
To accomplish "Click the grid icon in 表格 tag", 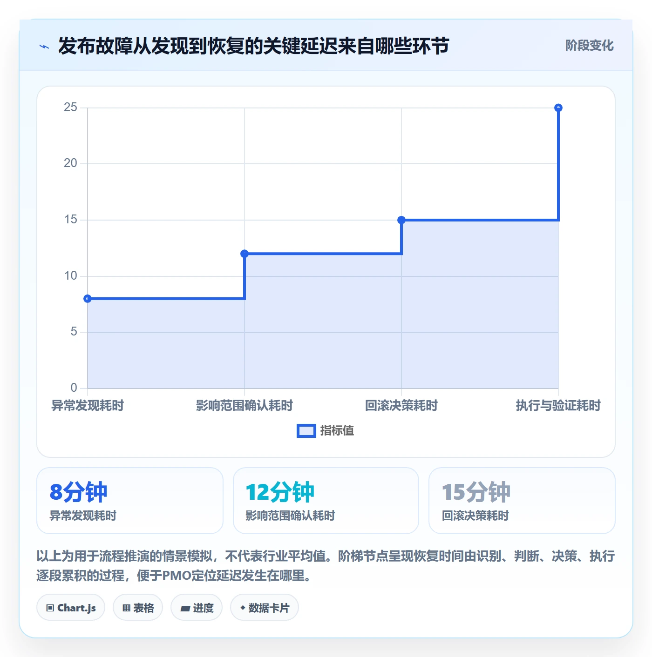I will pos(126,608).
